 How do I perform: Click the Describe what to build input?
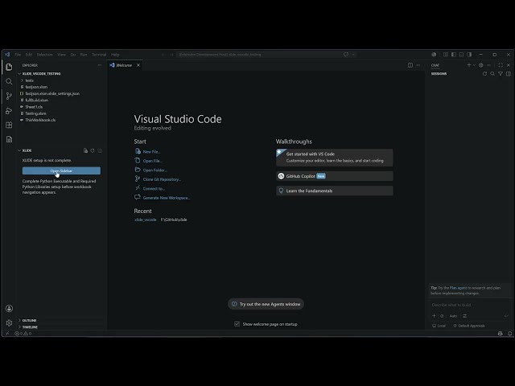pos(469,305)
